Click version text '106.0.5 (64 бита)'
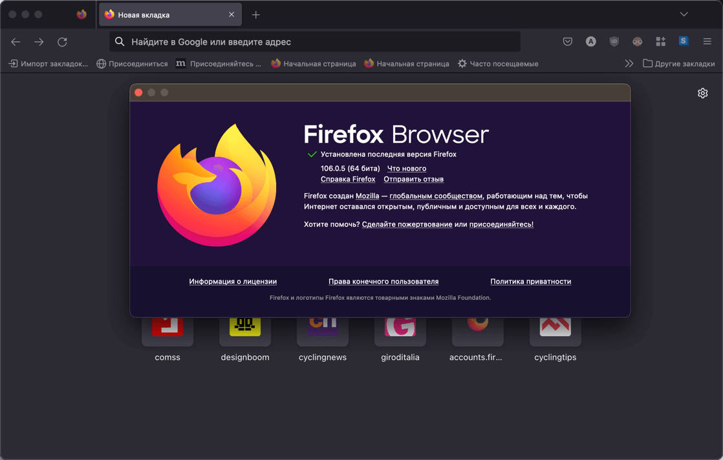723x460 pixels. coord(351,169)
